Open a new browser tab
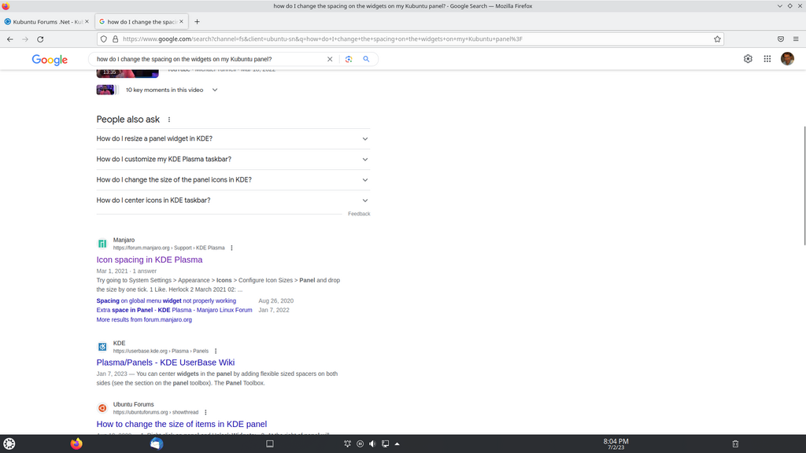This screenshot has height=453, width=806. (x=197, y=22)
